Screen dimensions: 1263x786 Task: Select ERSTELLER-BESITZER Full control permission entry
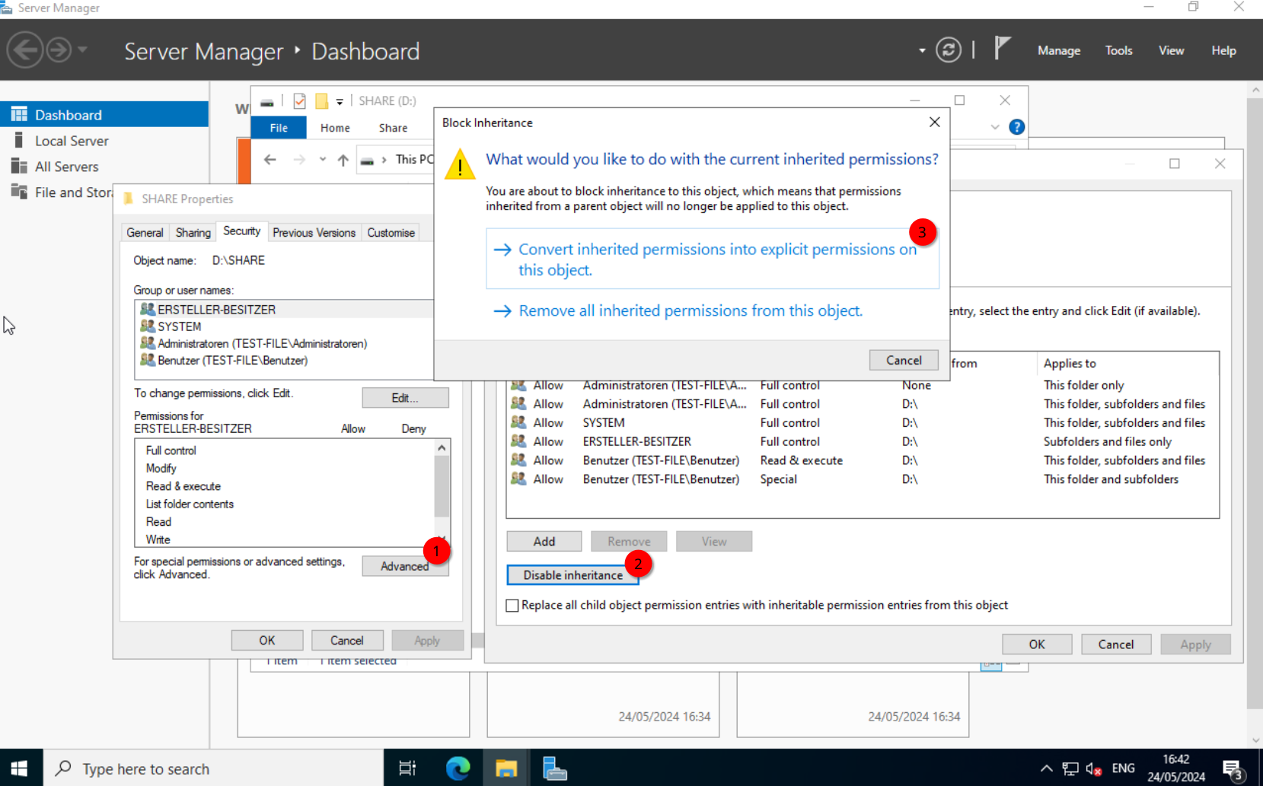[x=863, y=441]
